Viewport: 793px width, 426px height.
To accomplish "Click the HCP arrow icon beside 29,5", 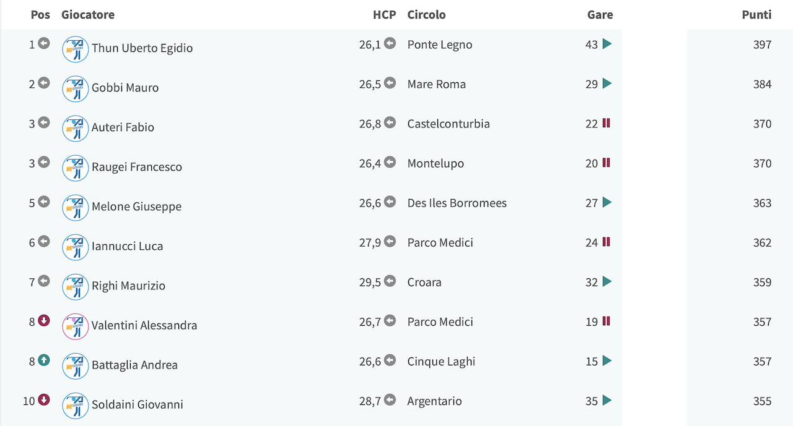I will 390,281.
